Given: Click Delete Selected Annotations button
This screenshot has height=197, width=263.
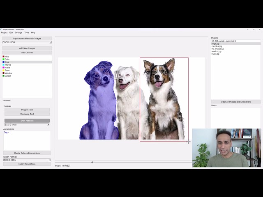Looking at the screenshot, I should pos(27,153).
